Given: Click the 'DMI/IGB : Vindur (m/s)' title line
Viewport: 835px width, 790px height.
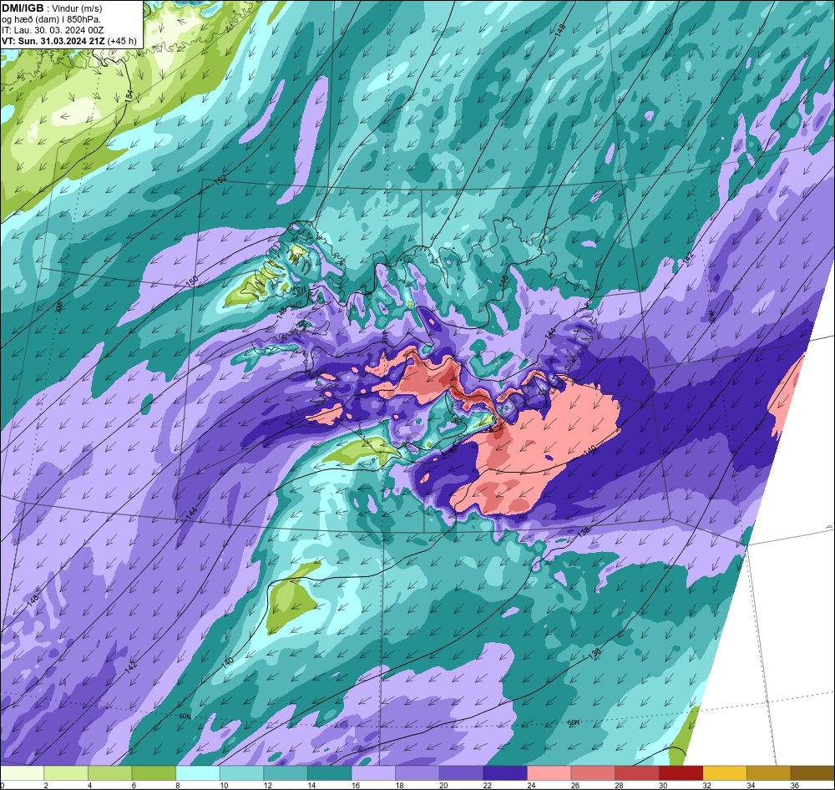Looking at the screenshot, I should click(52, 8).
